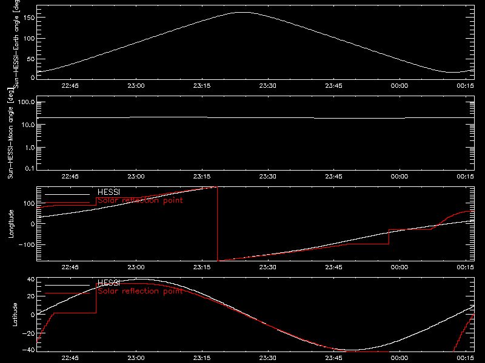
Task: Click the 50 tick on Earth angle axis
Action: tap(31, 59)
